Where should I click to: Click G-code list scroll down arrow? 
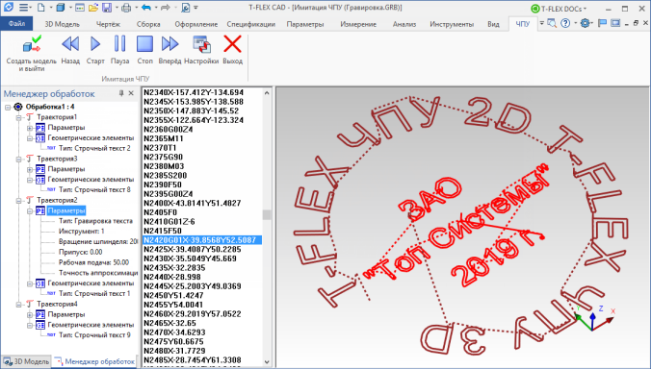coord(267,362)
